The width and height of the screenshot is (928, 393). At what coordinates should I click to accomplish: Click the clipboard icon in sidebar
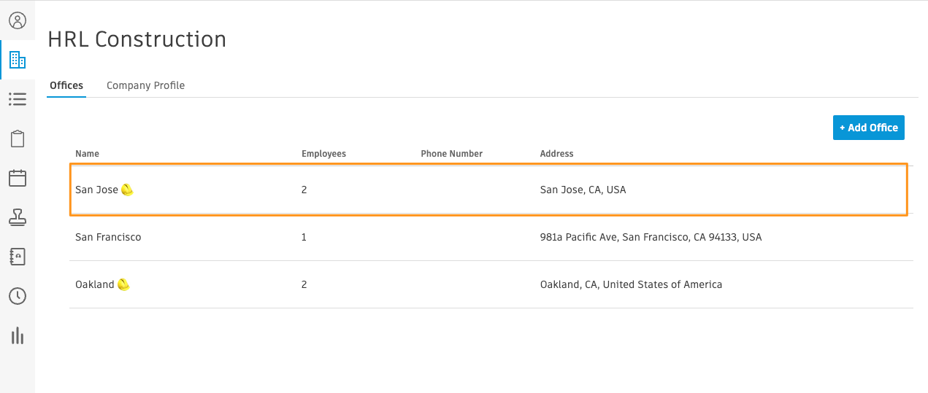point(18,139)
